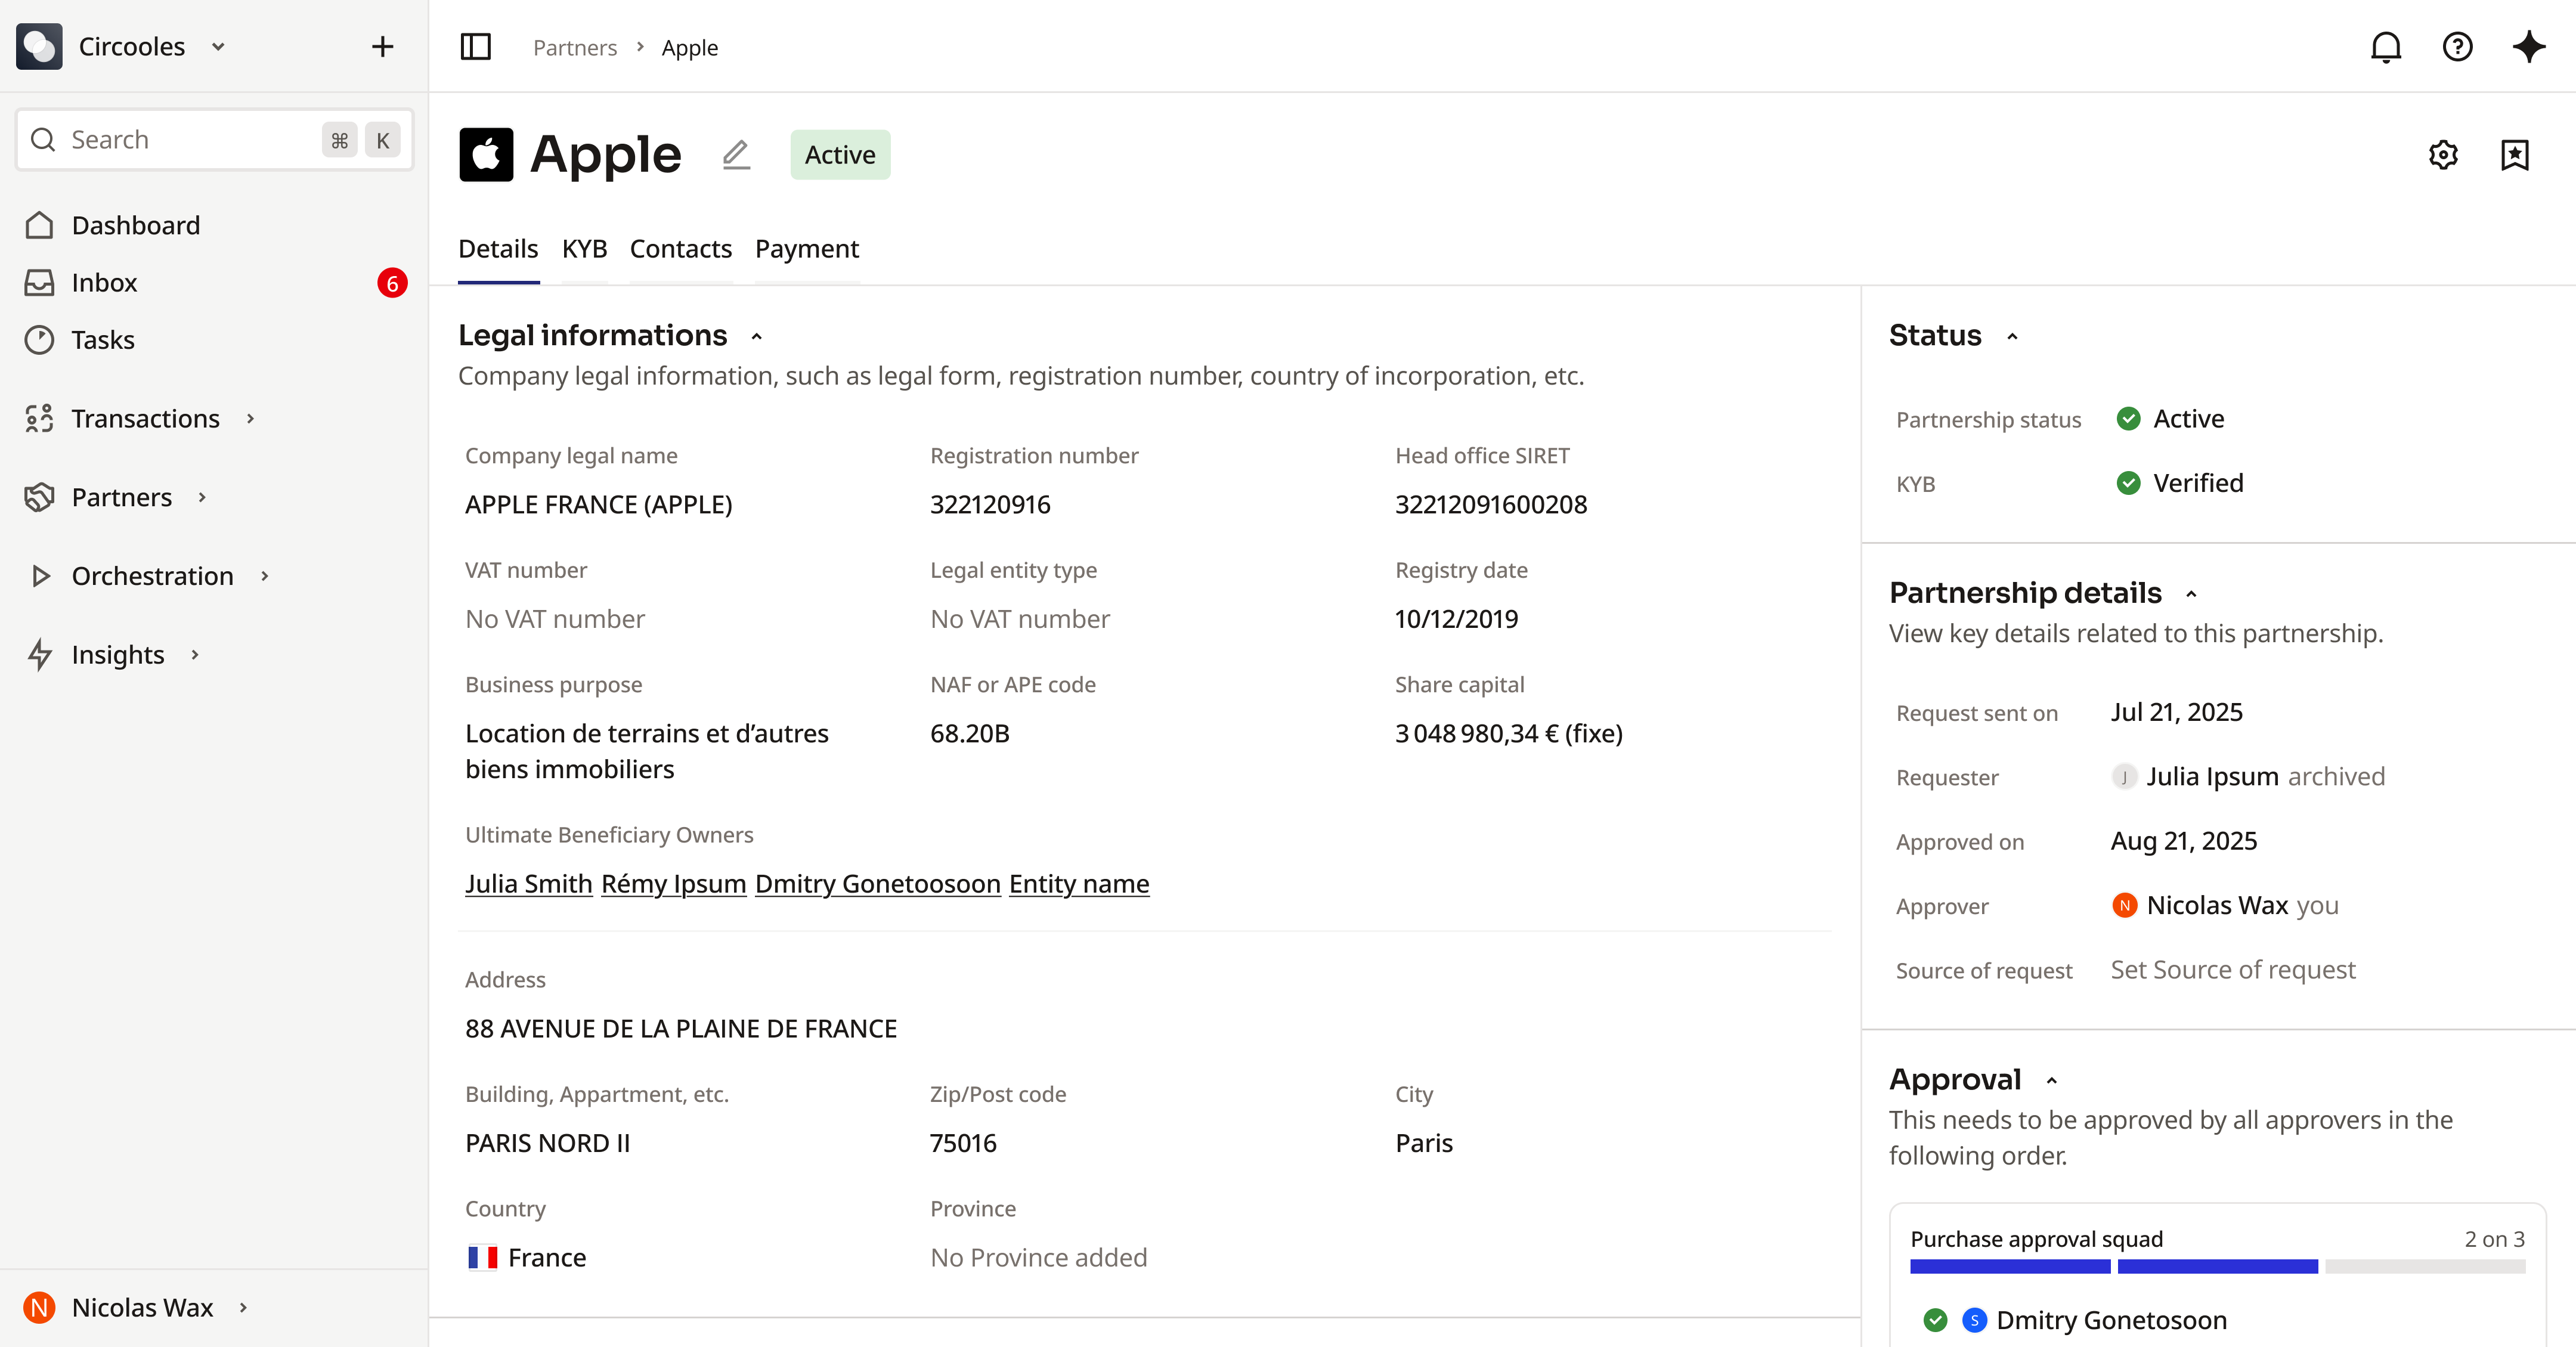
Task: Edit the Apple name with the pencil icon
Action: pyautogui.click(x=736, y=154)
